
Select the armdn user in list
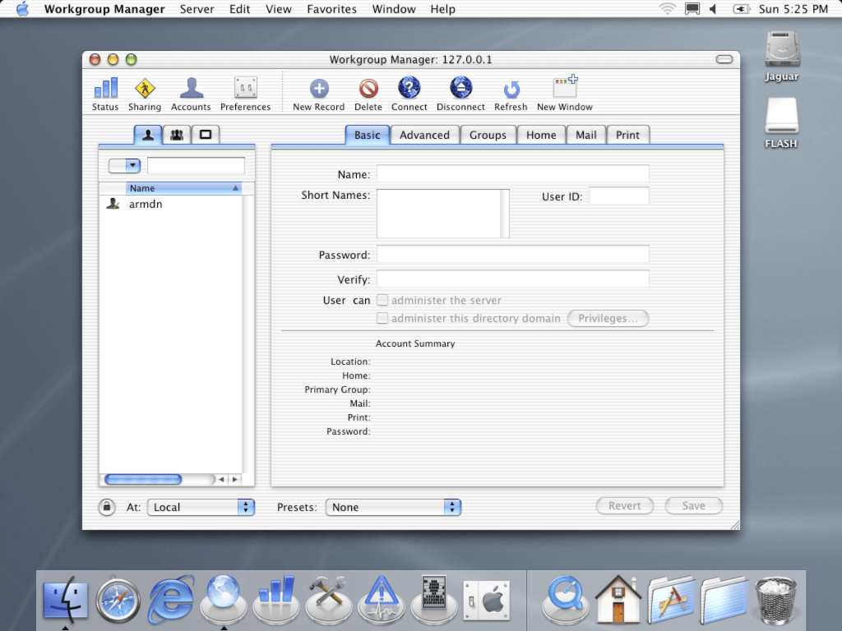[x=146, y=204]
